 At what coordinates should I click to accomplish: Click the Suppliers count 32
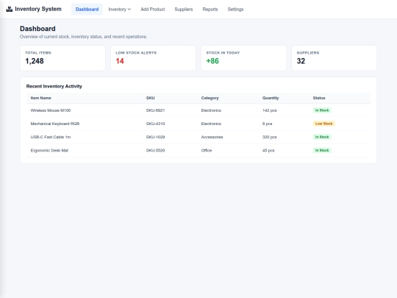[x=301, y=61]
